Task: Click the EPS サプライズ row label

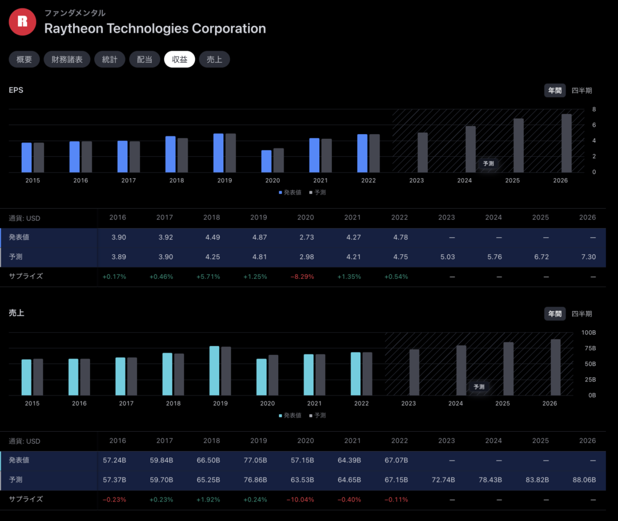Action: pos(25,276)
